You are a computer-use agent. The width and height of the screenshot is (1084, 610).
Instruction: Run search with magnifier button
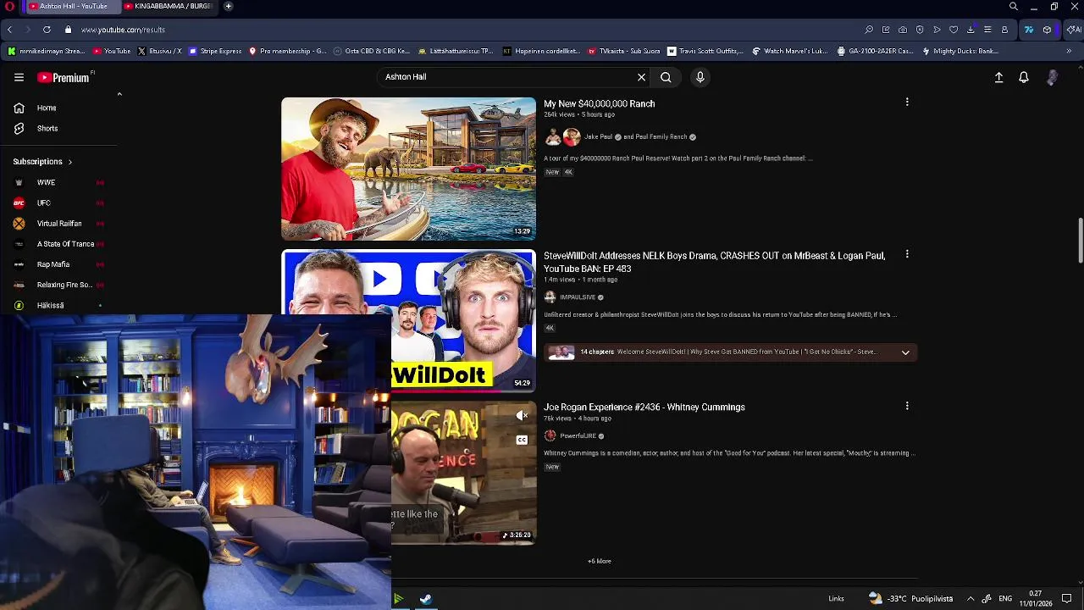pos(666,77)
